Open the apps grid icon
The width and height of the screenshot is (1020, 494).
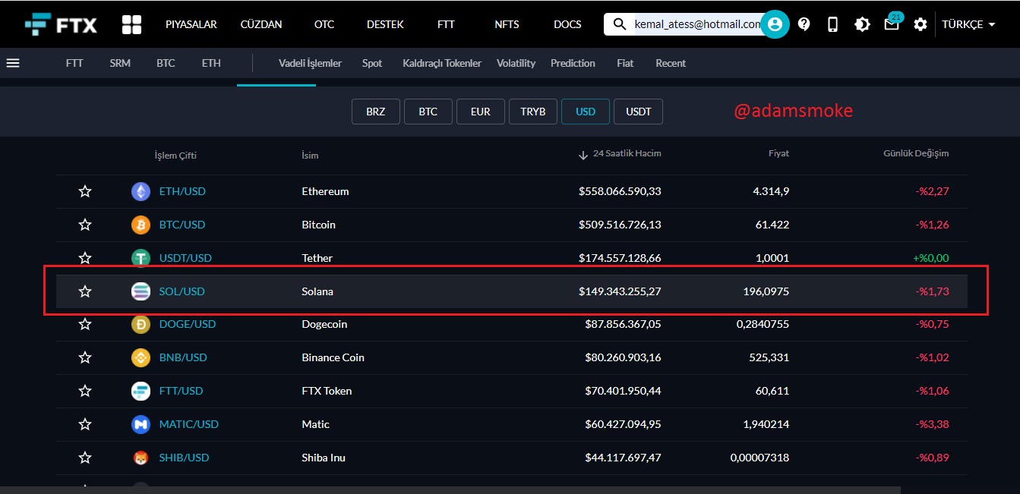(x=131, y=24)
